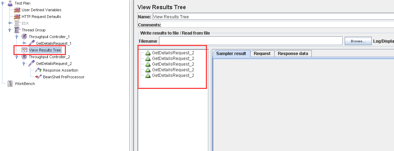394x151 pixels.
Task: Select the third GetDetailsRequest_2 result row
Action: 173,64
